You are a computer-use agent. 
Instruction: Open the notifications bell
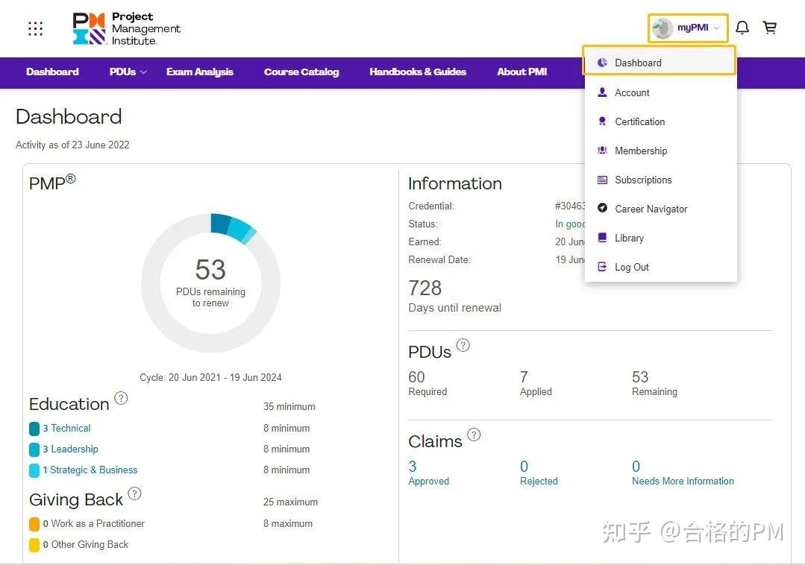pos(742,27)
